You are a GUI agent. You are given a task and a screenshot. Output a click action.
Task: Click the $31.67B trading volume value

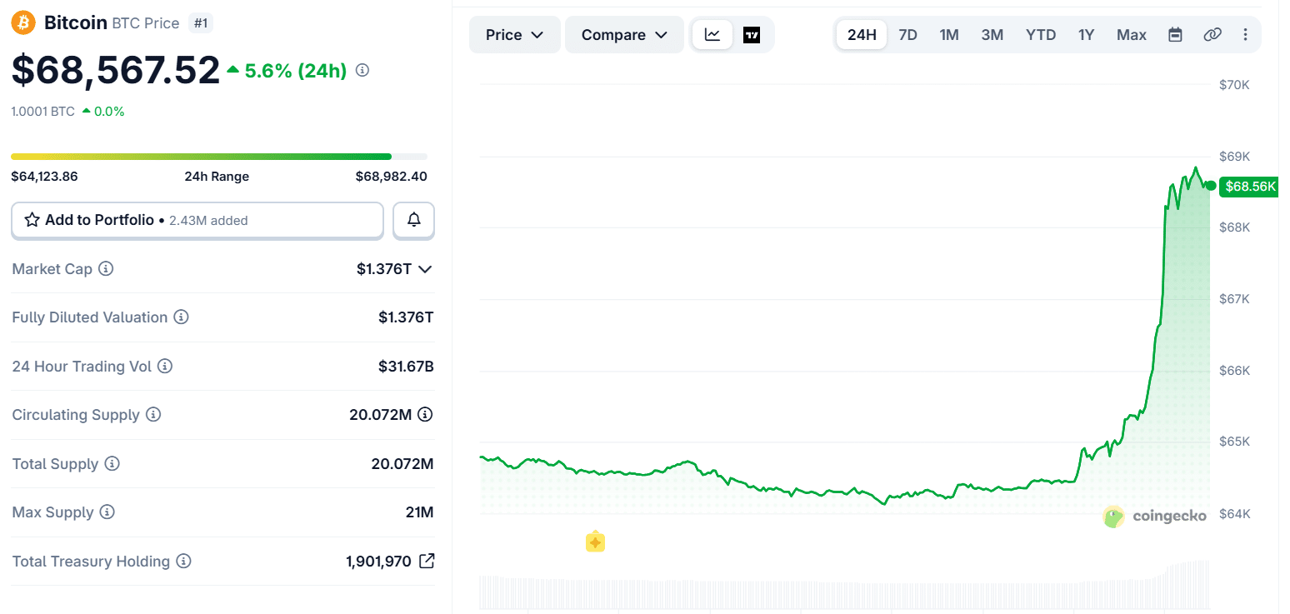406,366
